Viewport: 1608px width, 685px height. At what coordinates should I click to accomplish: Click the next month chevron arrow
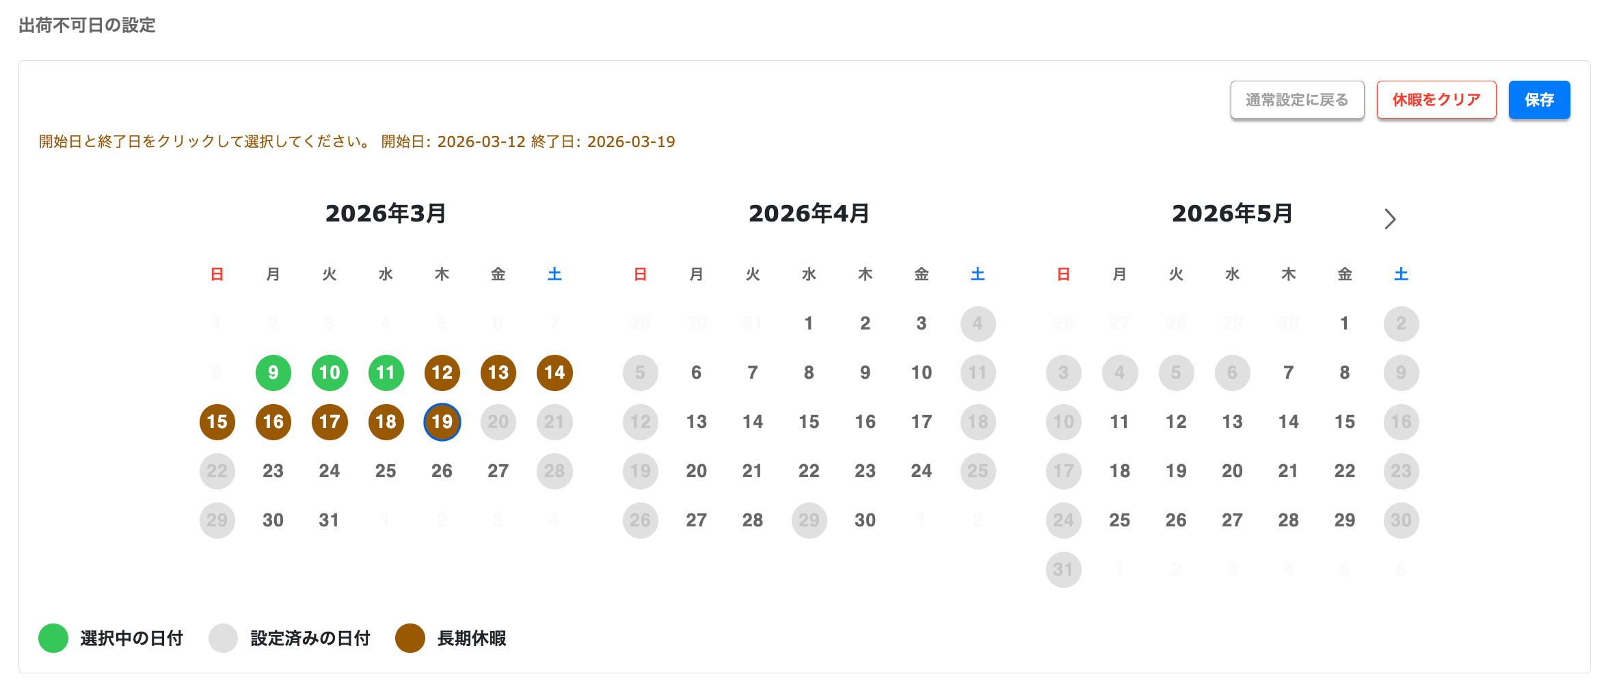[x=1389, y=219]
